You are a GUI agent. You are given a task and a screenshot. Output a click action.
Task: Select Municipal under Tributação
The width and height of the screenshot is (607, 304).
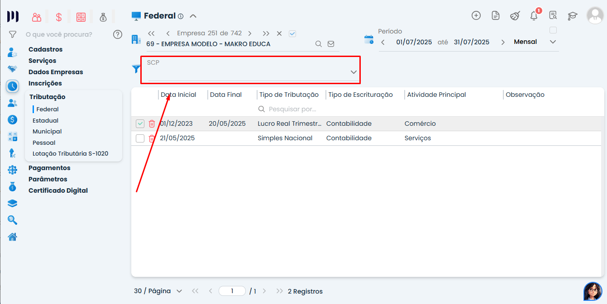point(47,132)
